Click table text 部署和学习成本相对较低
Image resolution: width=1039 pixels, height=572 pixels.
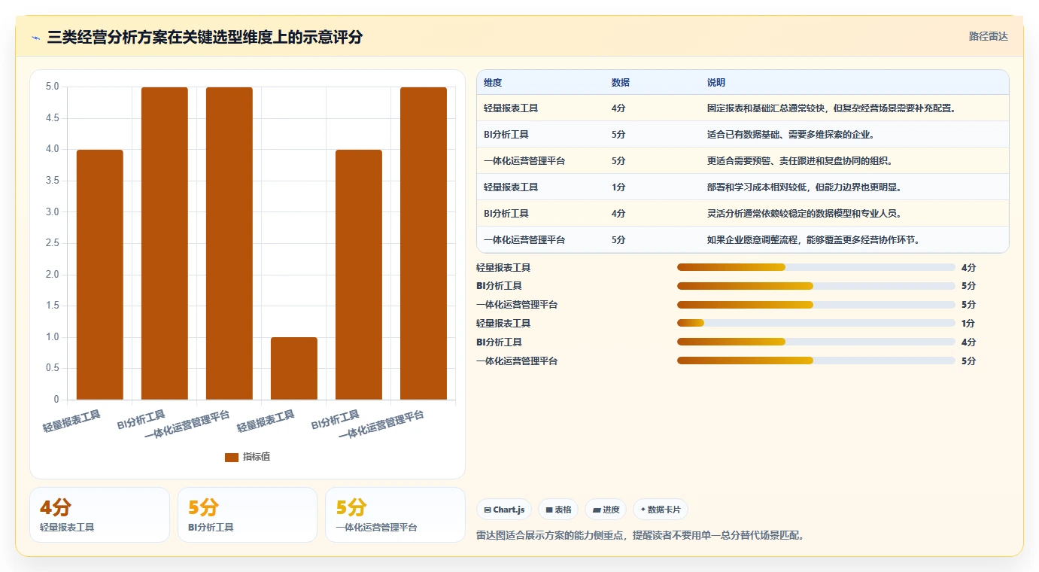coord(758,187)
